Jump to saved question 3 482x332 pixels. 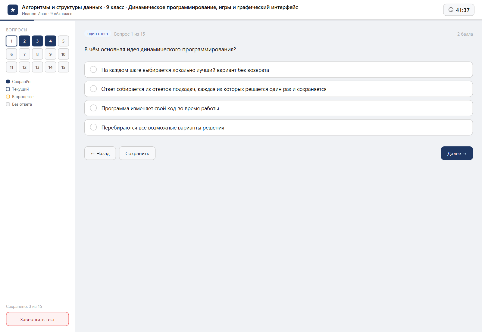(37, 41)
